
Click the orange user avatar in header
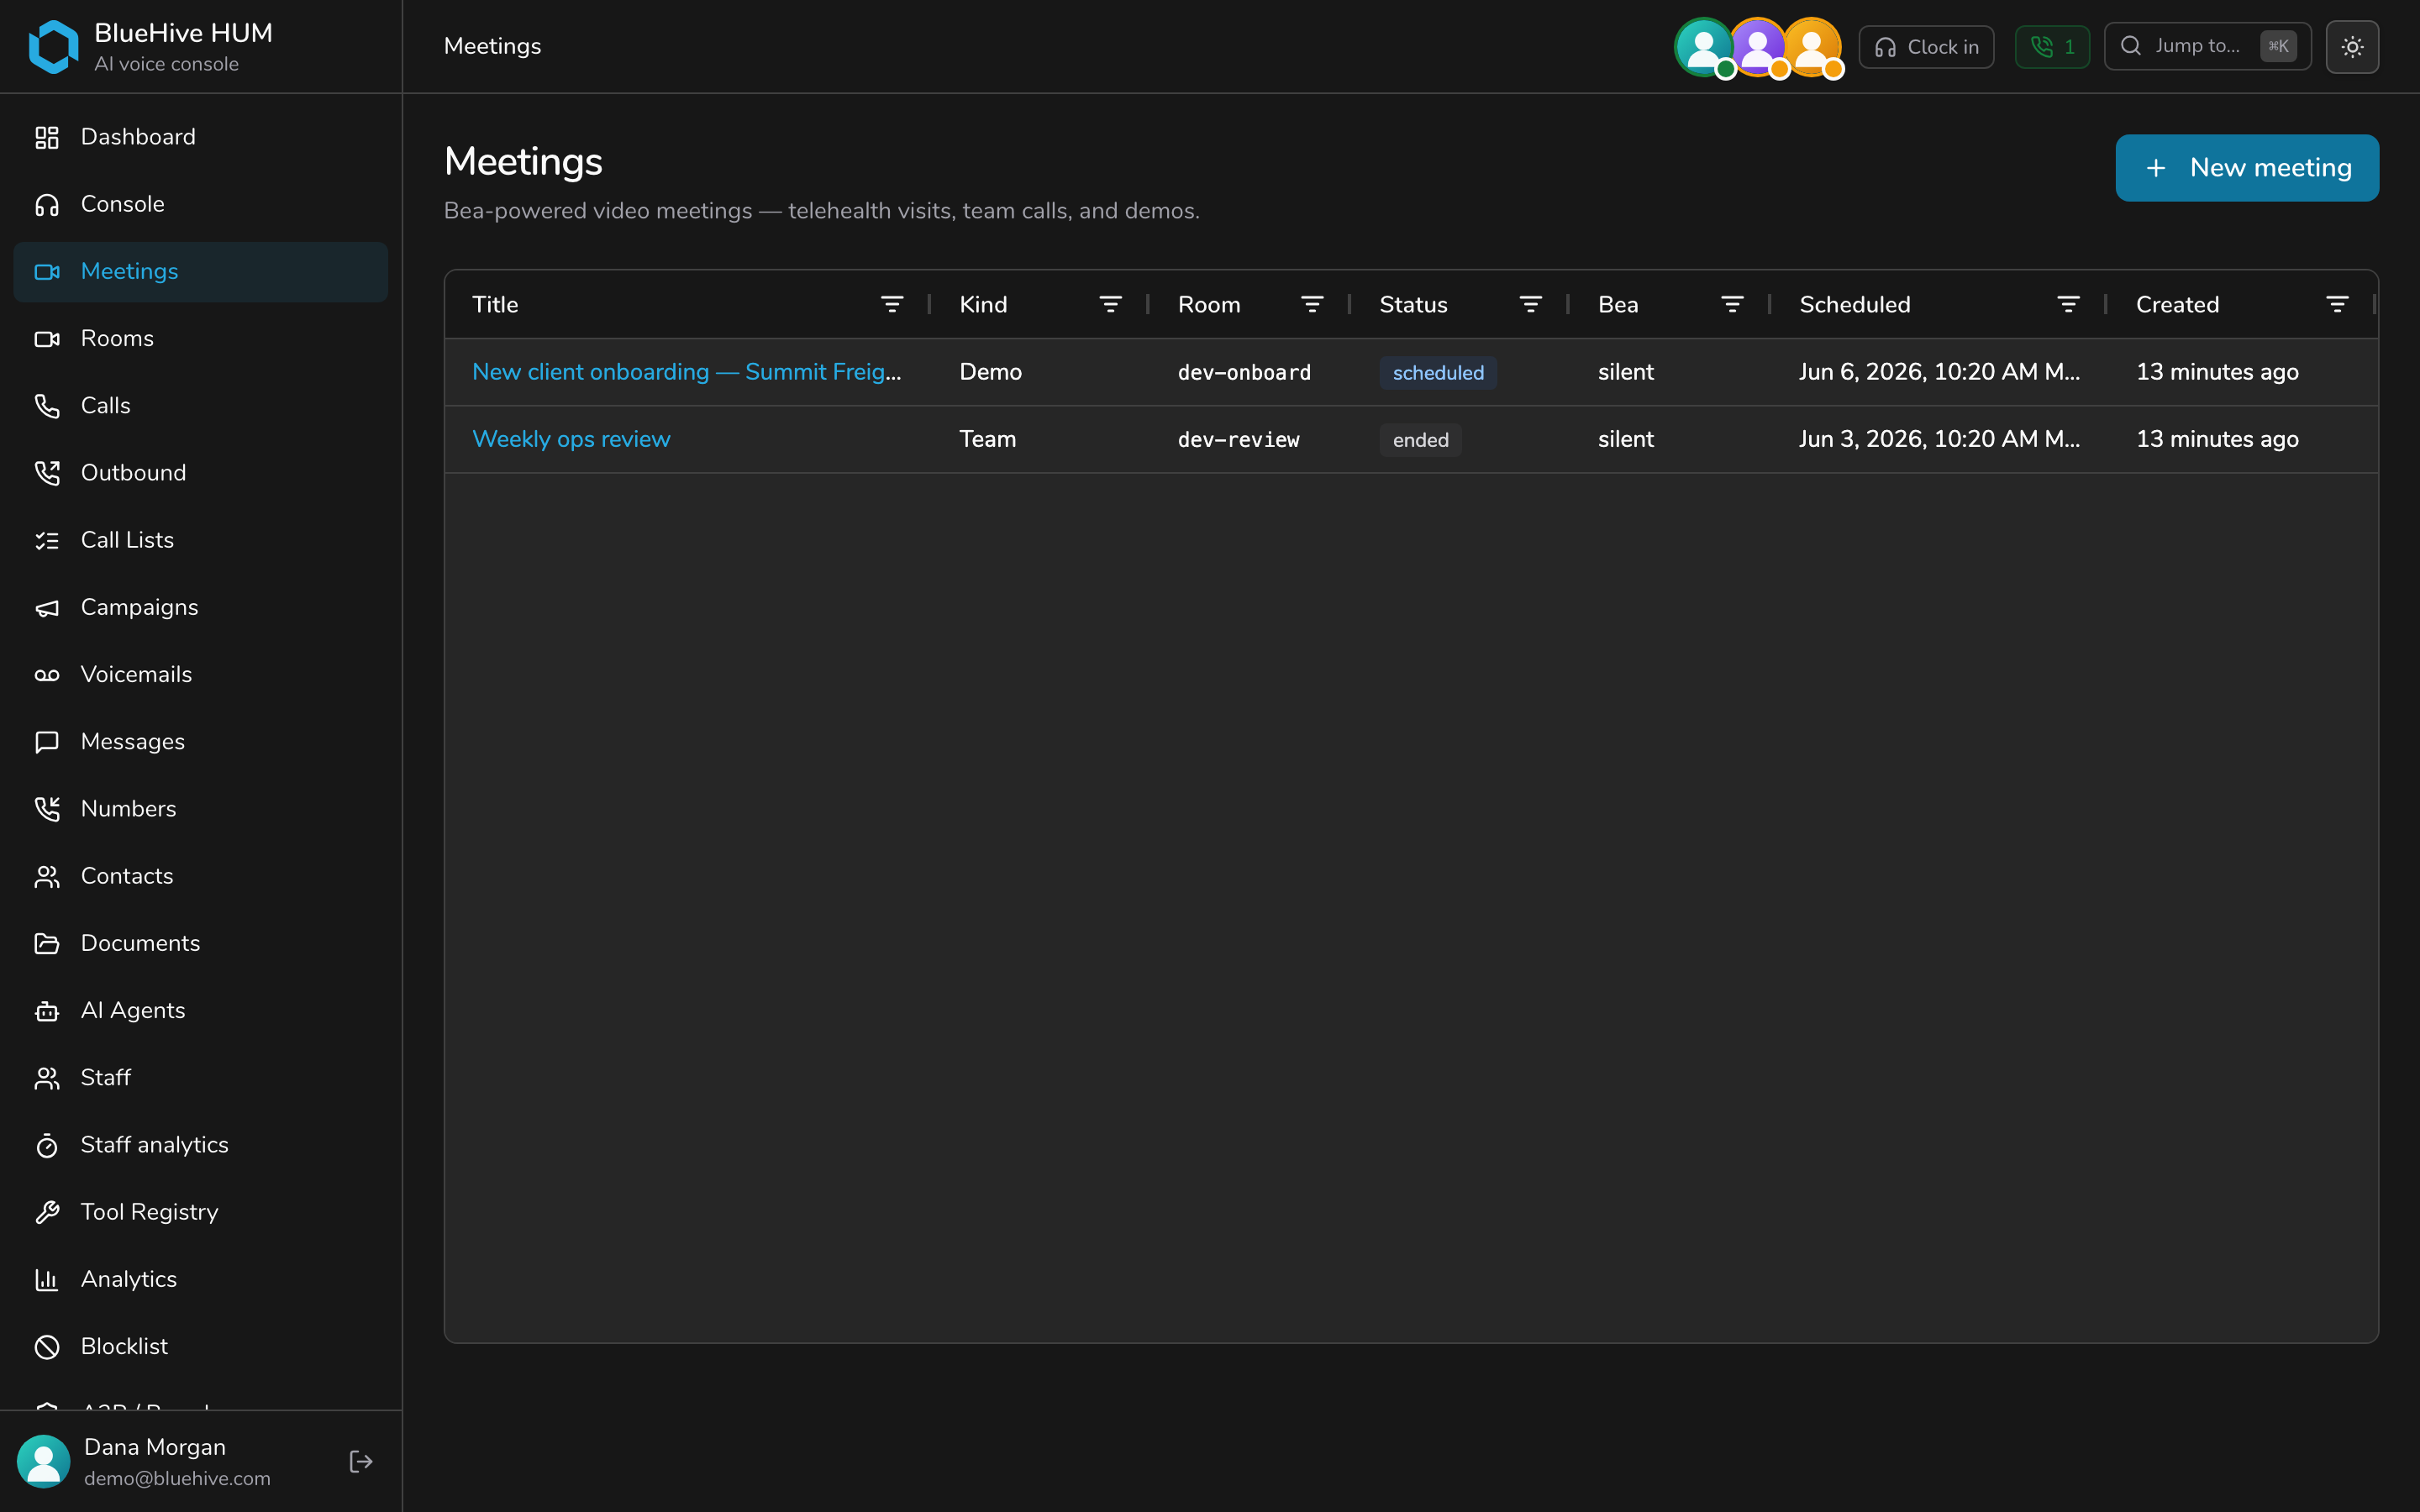click(1812, 46)
